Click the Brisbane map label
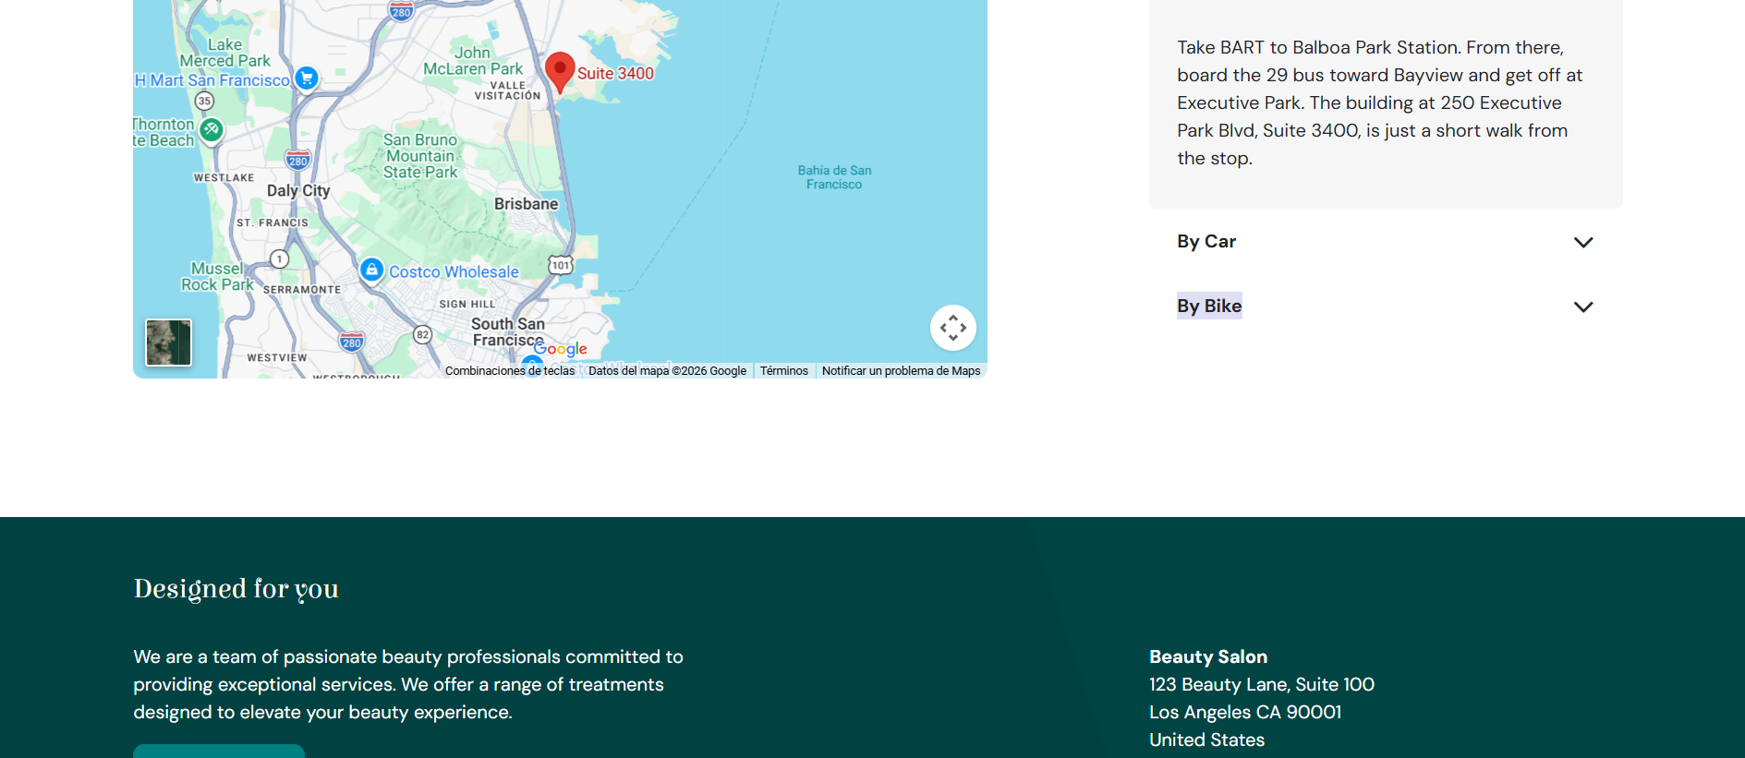This screenshot has width=1745, height=758. click(527, 204)
